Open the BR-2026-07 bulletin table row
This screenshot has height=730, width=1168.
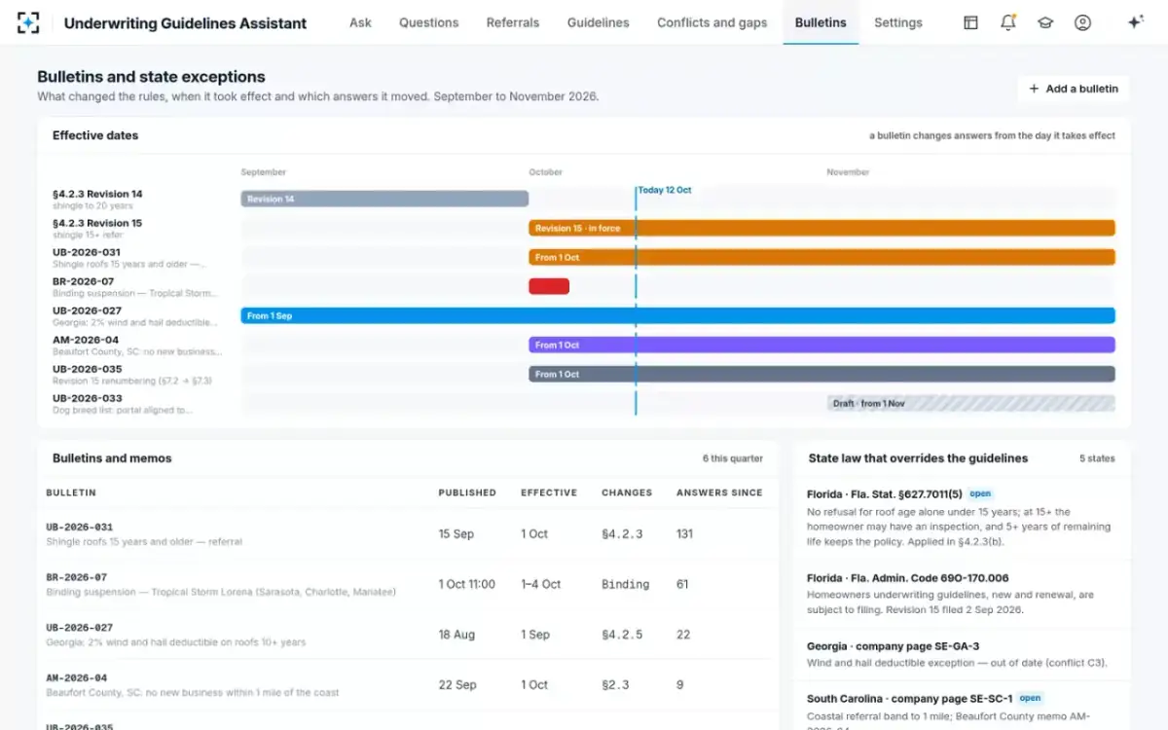[x=408, y=584]
